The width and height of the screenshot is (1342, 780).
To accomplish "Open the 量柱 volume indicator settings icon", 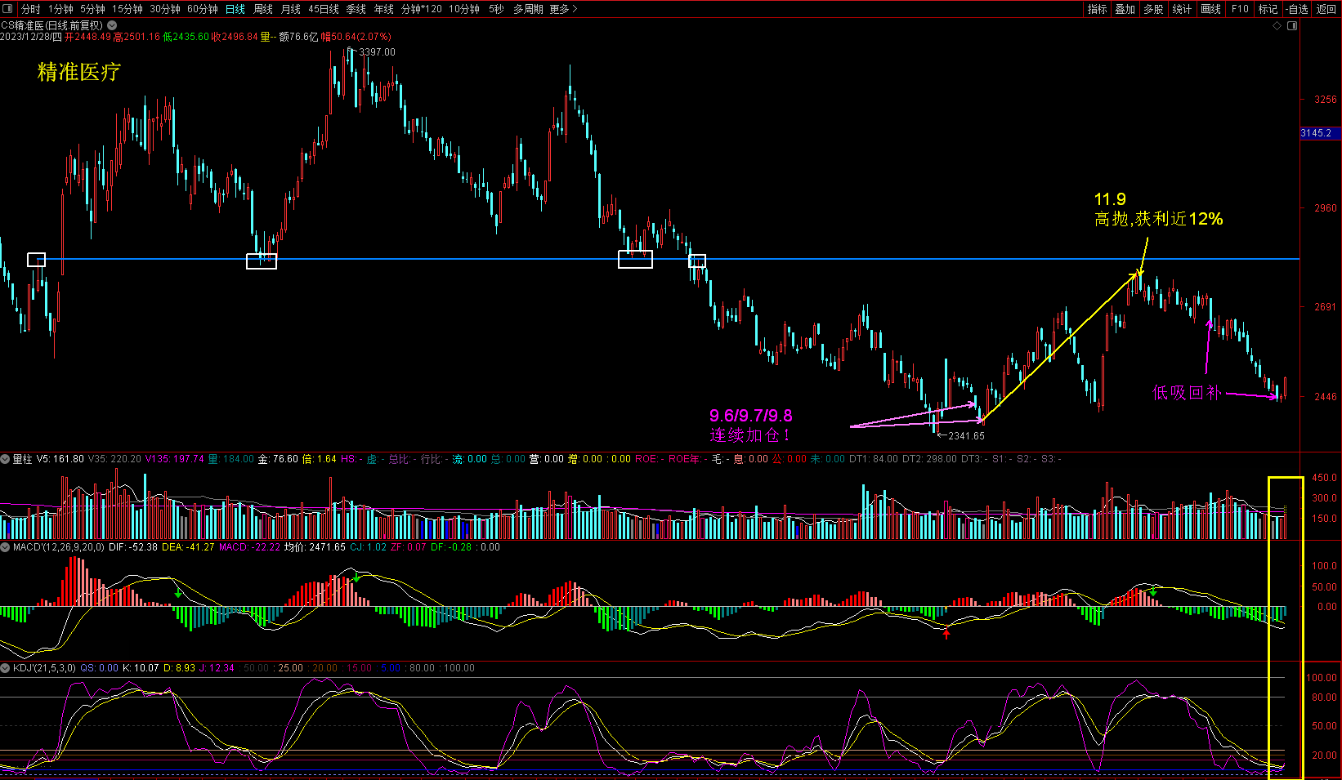I will [x=5, y=459].
